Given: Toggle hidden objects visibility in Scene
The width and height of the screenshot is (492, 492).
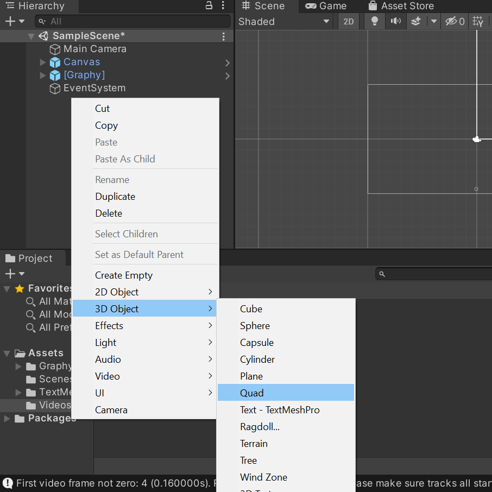Looking at the screenshot, I should 454,22.
